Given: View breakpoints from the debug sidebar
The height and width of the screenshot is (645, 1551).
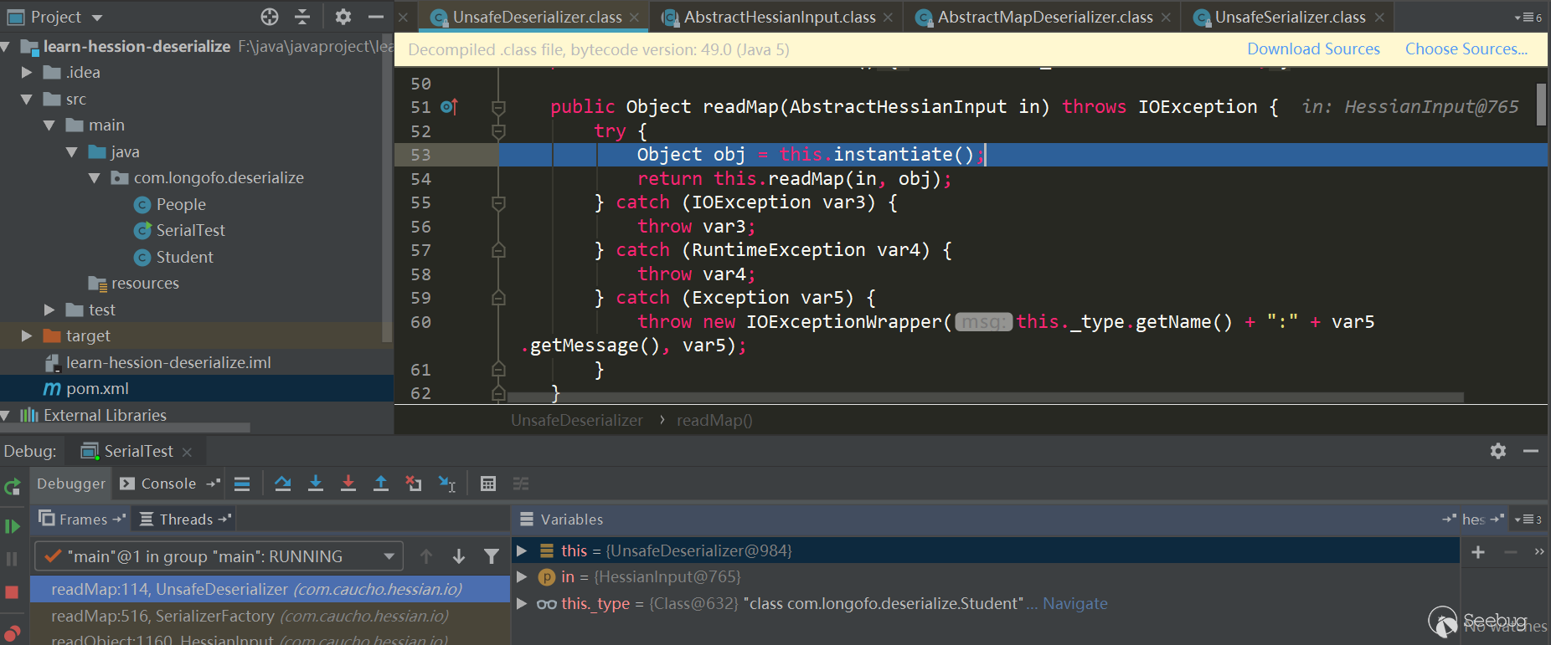Looking at the screenshot, I should tap(13, 632).
